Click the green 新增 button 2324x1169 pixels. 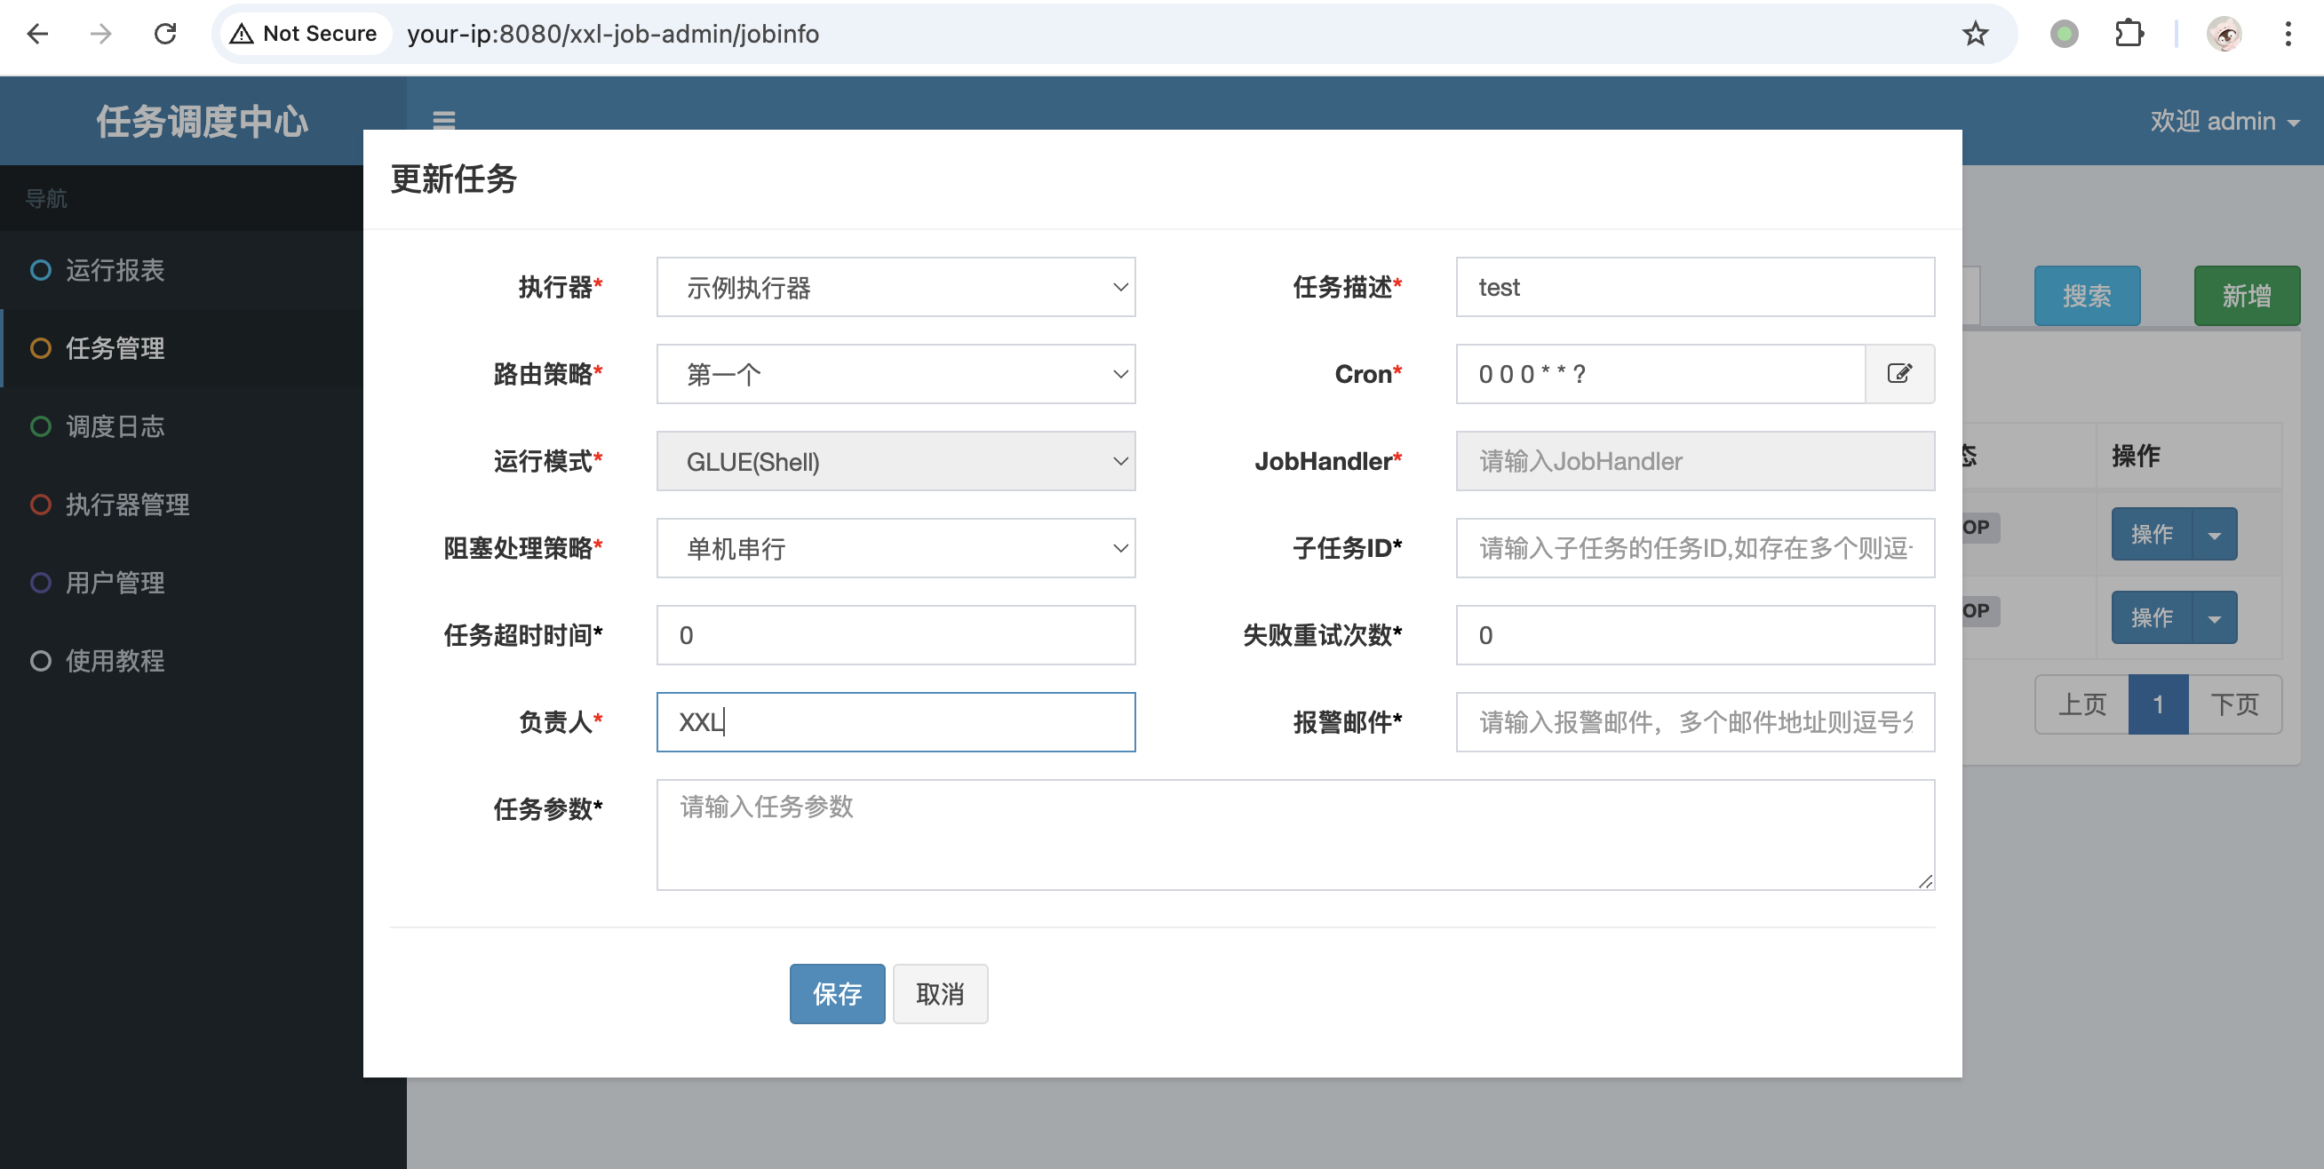(2246, 296)
